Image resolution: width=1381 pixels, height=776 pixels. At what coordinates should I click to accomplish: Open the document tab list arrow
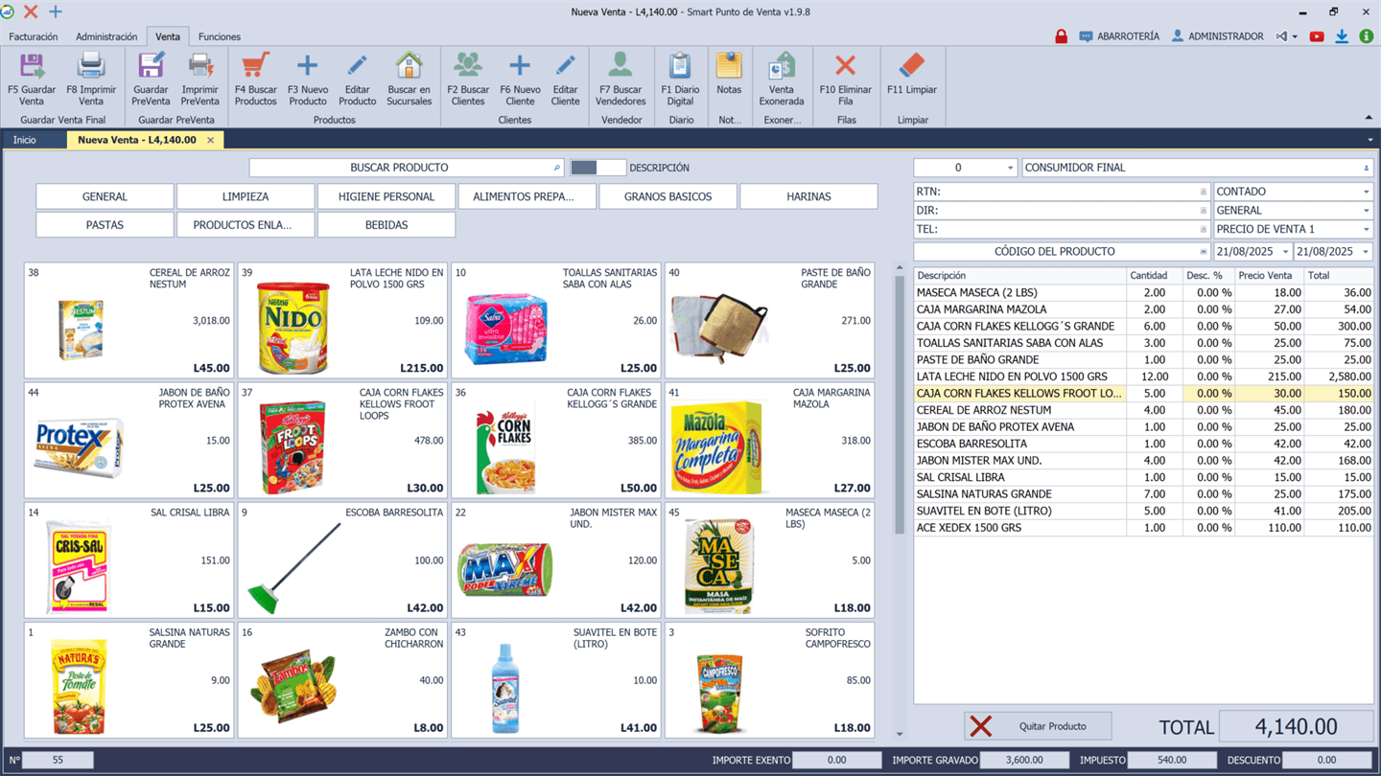click(1369, 140)
